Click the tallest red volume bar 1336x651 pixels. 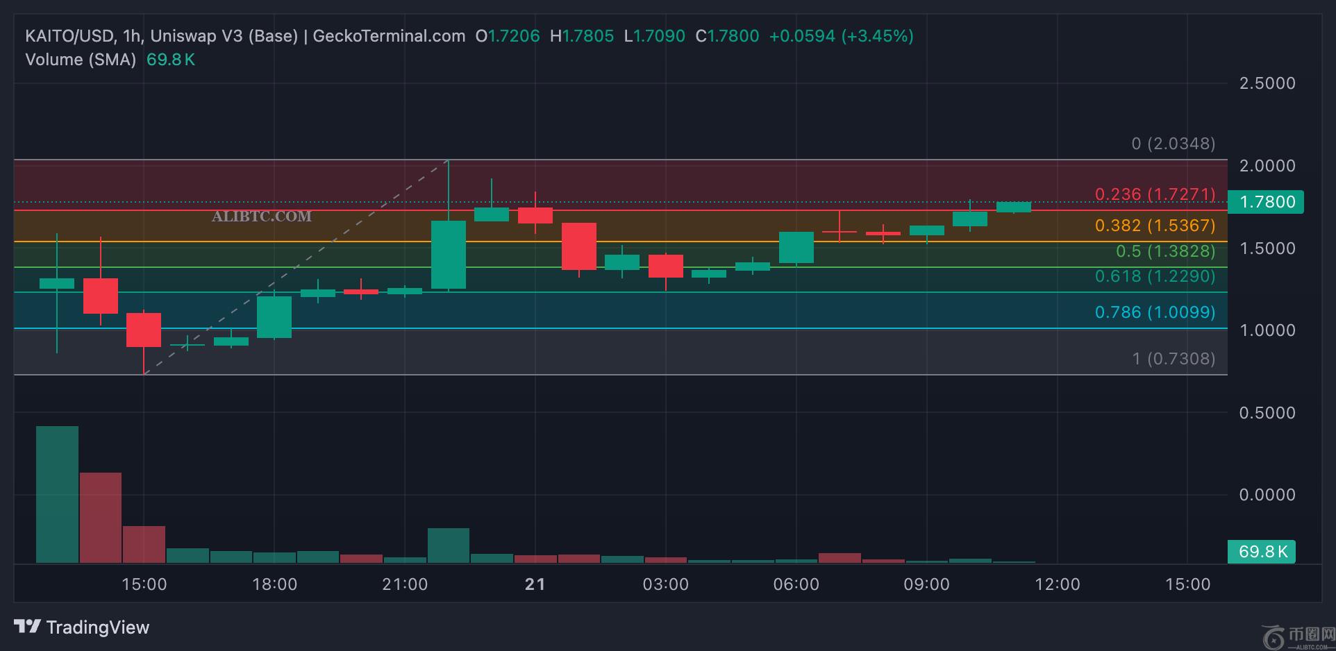point(101,517)
